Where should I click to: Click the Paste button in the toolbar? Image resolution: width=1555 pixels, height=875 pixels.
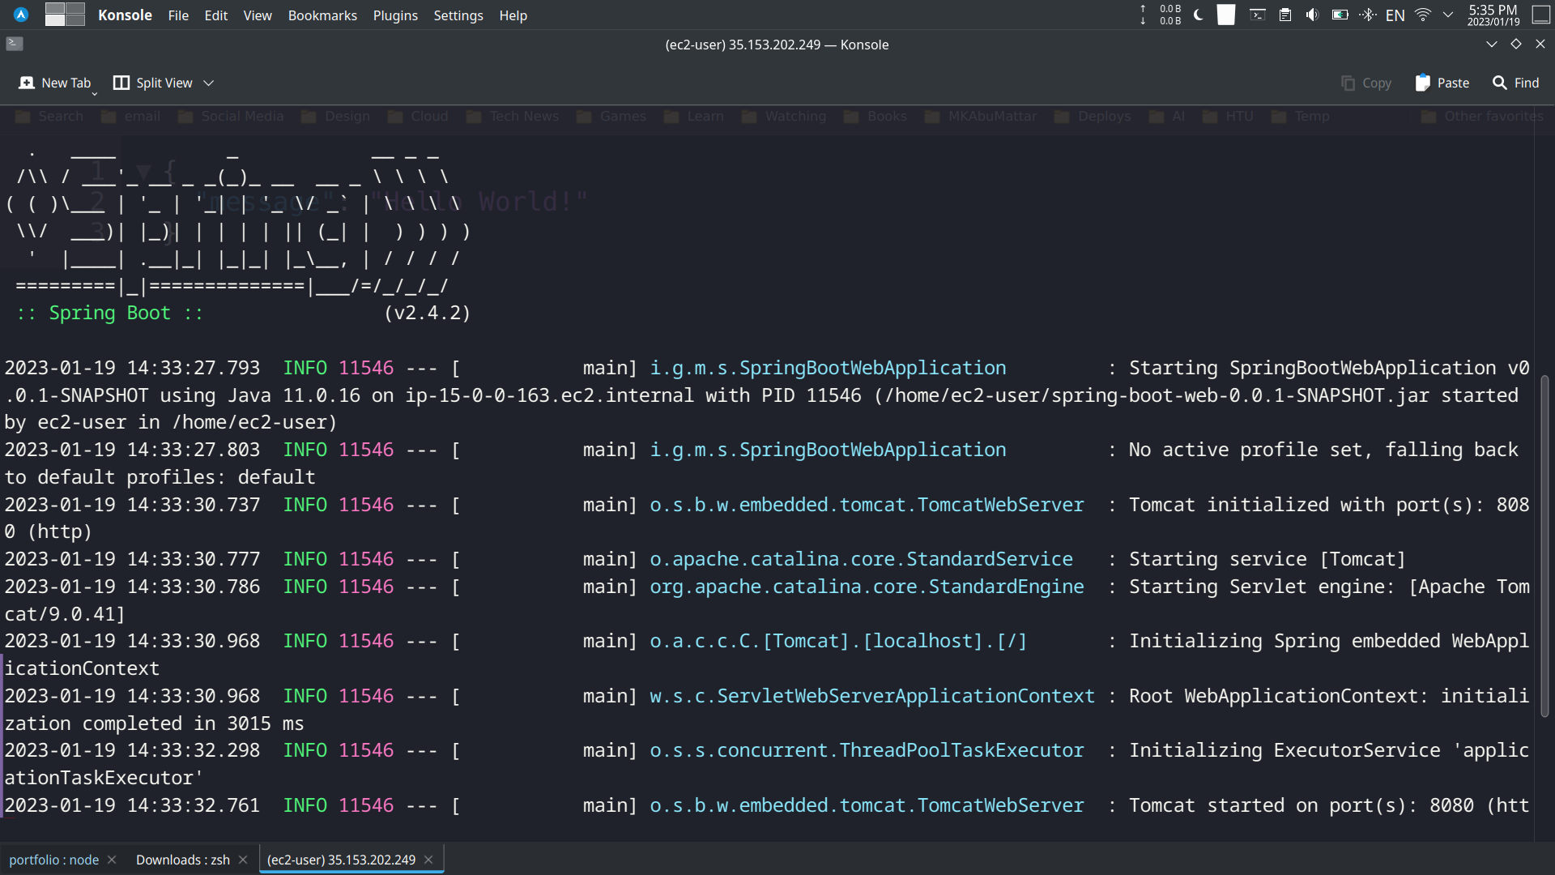[1442, 83]
